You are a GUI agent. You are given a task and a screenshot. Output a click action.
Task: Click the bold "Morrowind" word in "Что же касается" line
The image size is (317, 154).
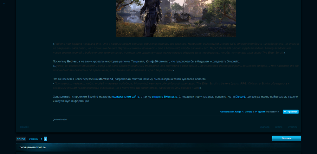[106, 79]
